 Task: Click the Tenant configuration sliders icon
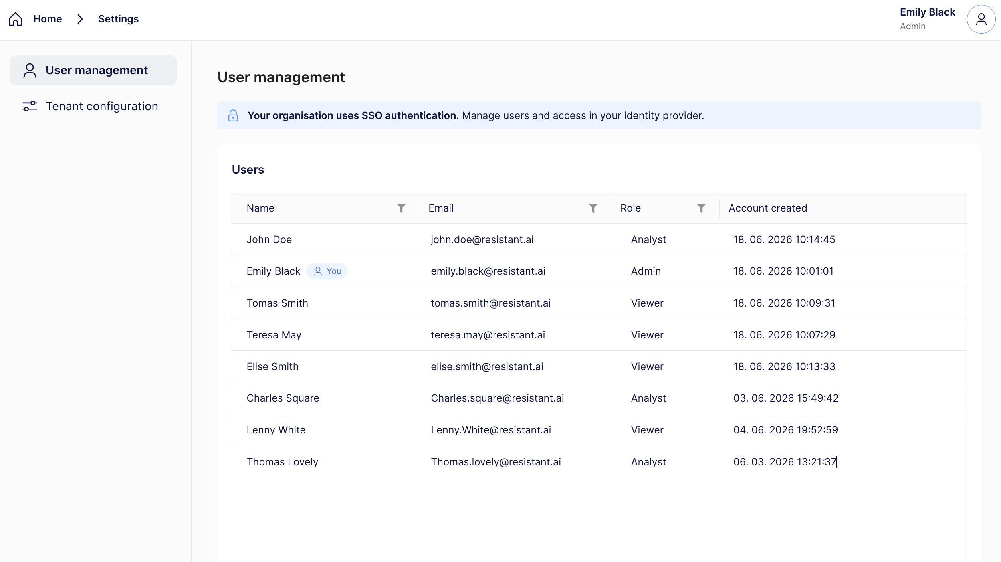click(30, 106)
